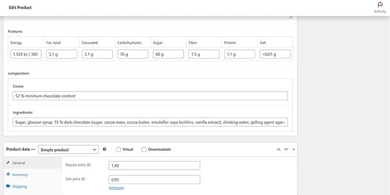
Task: Click the Protein field showing 1,1 g
Action: coord(239,54)
